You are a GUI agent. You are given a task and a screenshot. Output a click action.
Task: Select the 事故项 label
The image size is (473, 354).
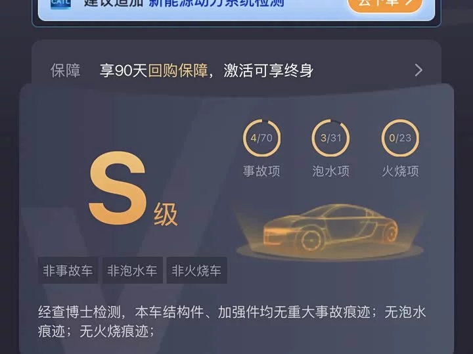[261, 171]
